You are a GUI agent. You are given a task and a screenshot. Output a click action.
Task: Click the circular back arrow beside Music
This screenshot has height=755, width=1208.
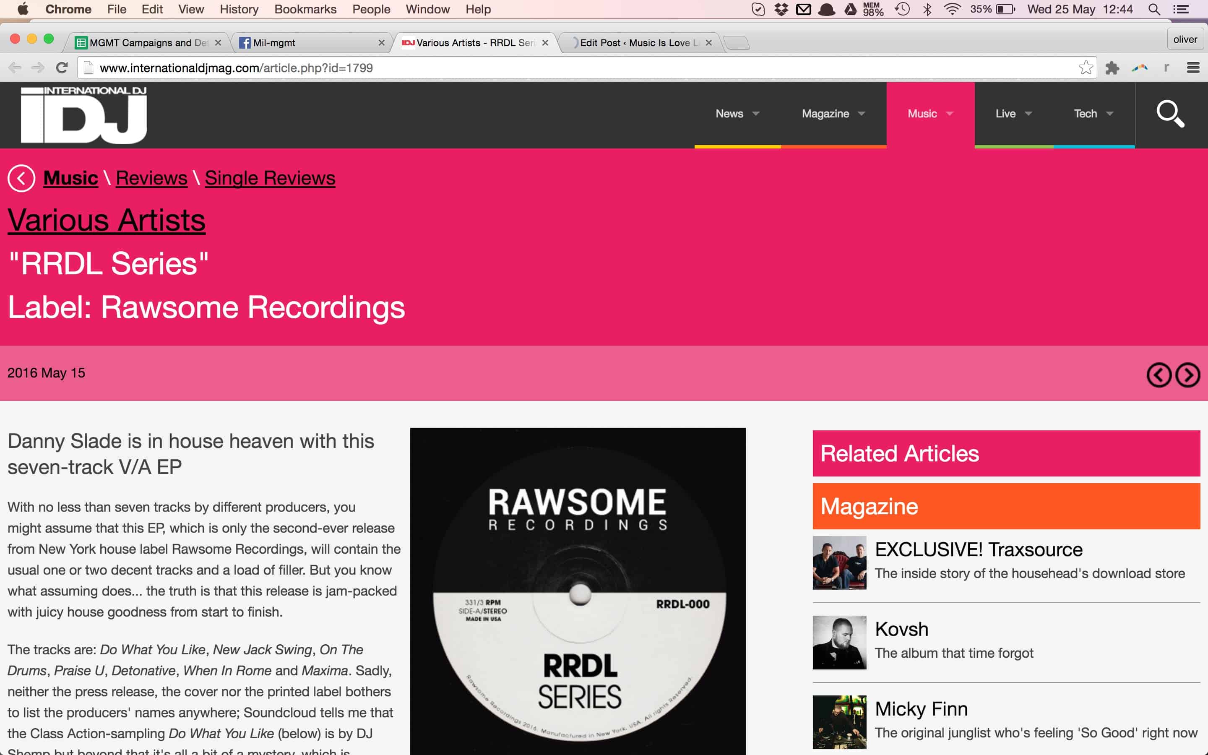(21, 178)
